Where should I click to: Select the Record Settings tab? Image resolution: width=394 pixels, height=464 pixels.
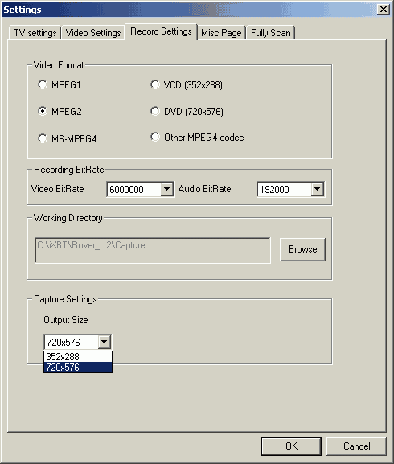coord(161,31)
